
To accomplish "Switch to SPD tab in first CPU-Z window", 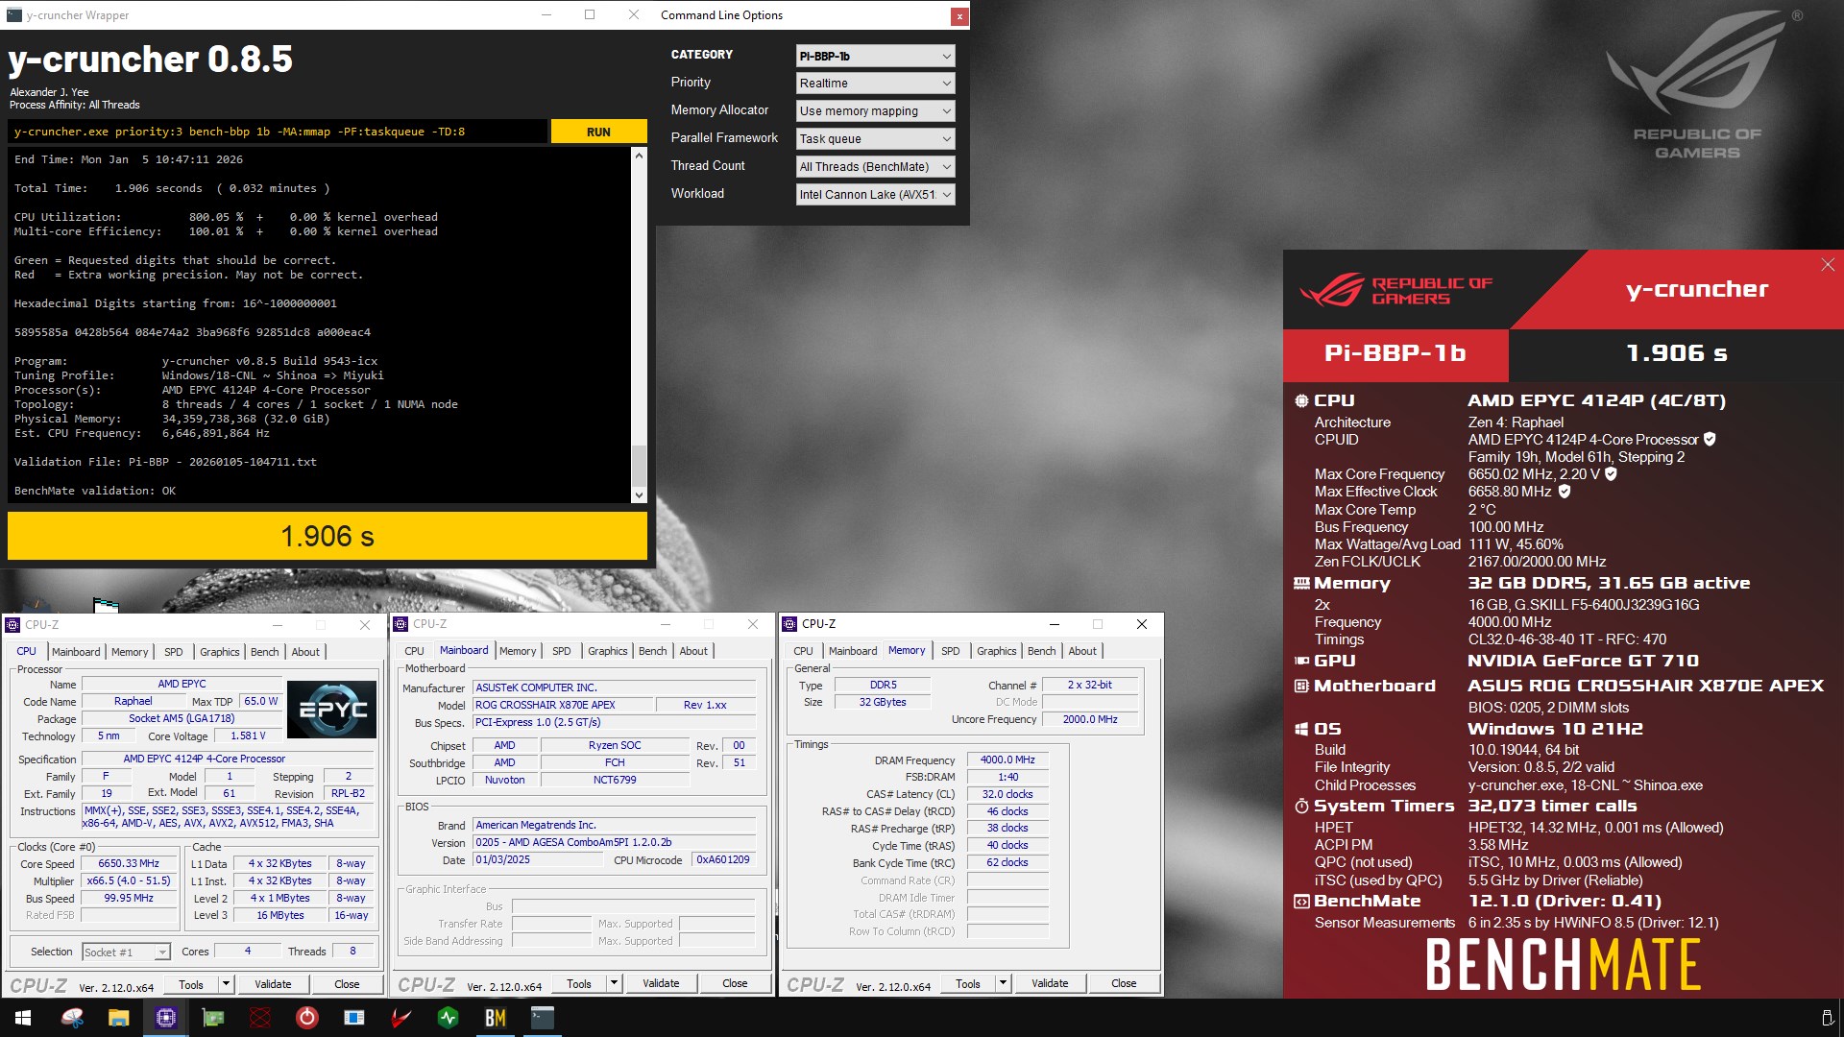I will 173,652.
